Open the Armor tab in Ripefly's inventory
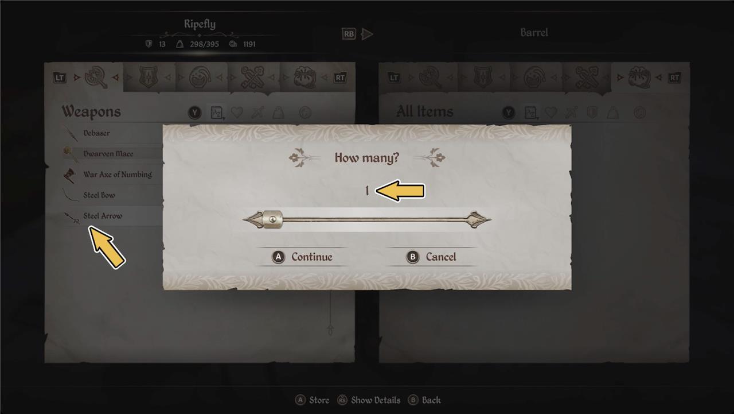 click(x=149, y=78)
